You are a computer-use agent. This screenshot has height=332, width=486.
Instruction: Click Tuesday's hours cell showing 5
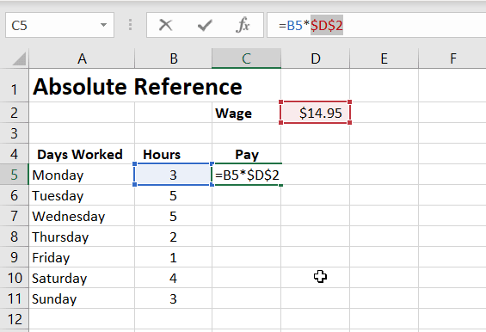(173, 195)
